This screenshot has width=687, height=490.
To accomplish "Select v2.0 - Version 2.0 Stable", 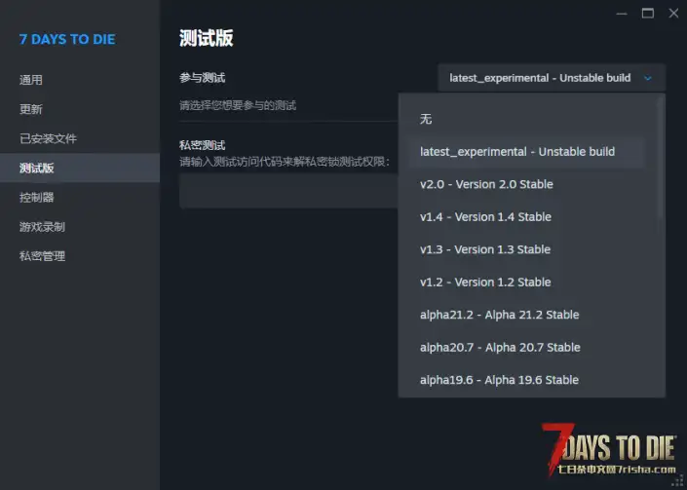I will click(526, 184).
